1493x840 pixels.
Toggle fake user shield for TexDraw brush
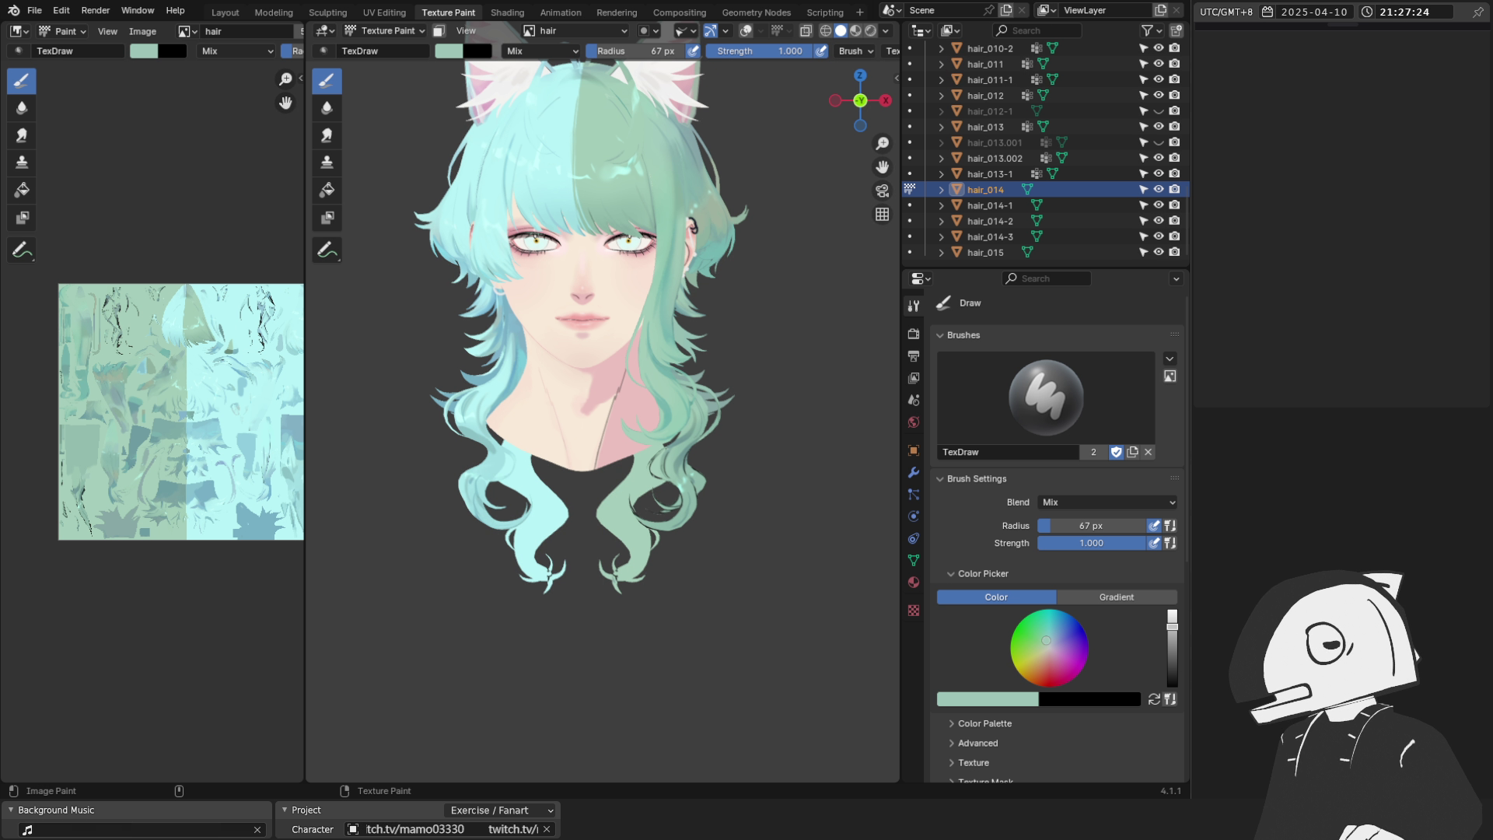tap(1117, 452)
